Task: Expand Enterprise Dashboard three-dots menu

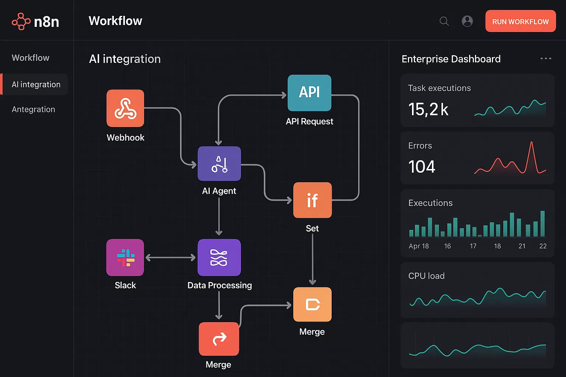Action: [x=545, y=59]
